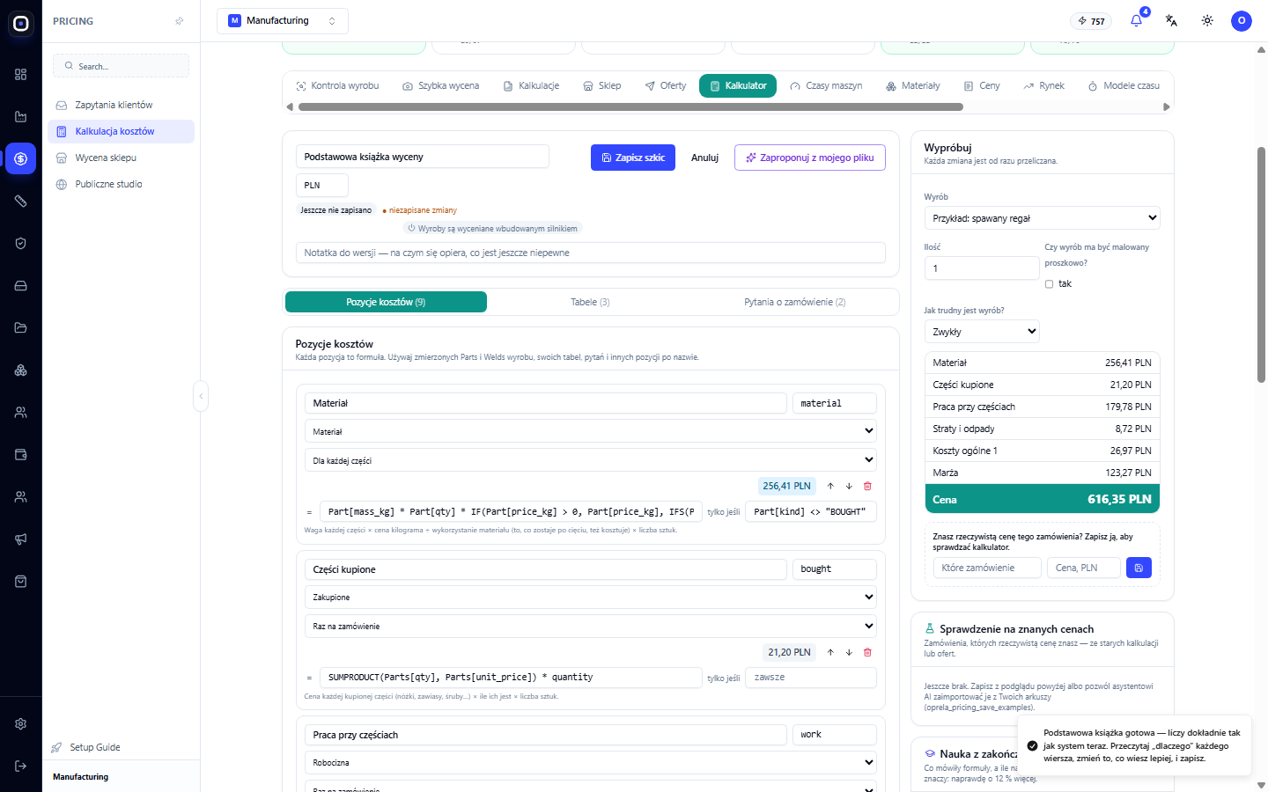Open the 'Zakupione' category dropdown
Screen dimensions: 1268x792
[x=590, y=597]
